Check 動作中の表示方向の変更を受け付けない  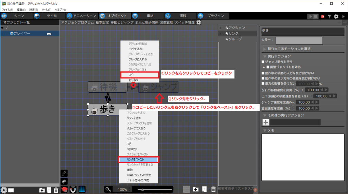[x=263, y=78]
